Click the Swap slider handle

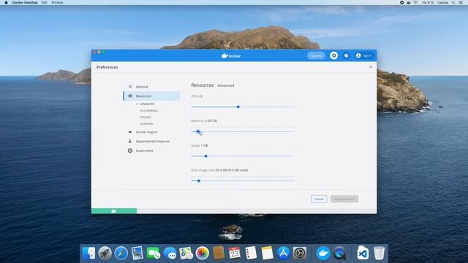click(x=206, y=156)
